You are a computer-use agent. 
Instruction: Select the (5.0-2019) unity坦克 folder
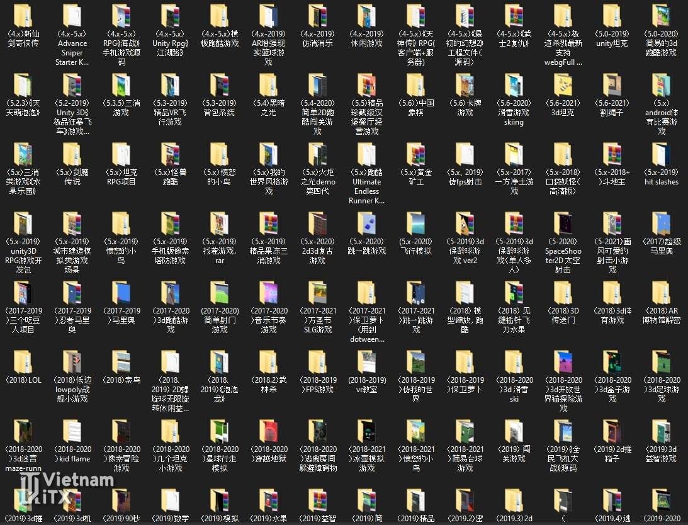pos(612,16)
